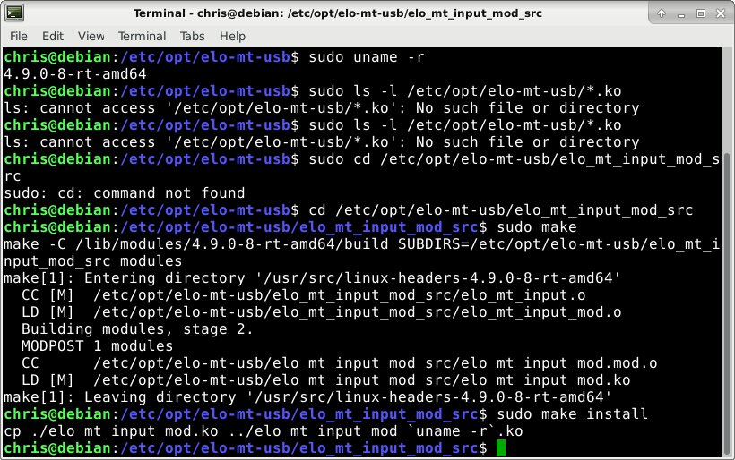Click 'sudo: cd: command not found' line
The image size is (735, 460).
point(125,192)
